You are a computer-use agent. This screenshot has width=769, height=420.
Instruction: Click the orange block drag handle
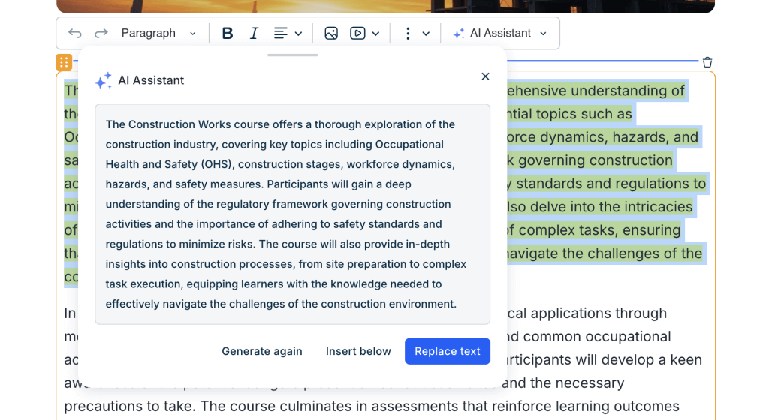click(x=64, y=62)
